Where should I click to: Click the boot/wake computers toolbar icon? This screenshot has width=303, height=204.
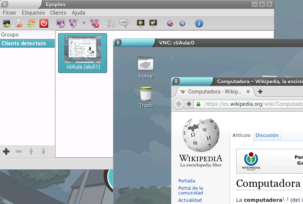point(7,24)
